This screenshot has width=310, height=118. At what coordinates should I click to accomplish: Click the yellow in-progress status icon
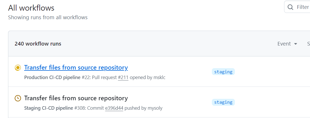[x=18, y=68]
